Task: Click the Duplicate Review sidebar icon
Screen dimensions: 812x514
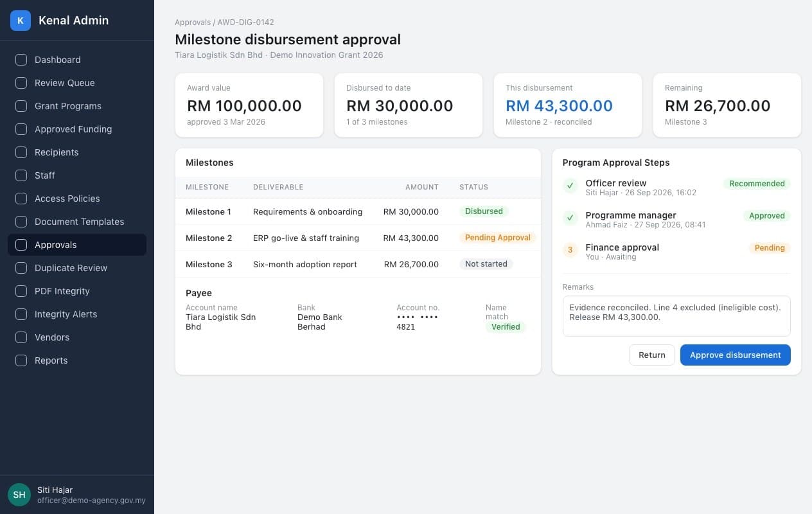Action: click(x=21, y=268)
